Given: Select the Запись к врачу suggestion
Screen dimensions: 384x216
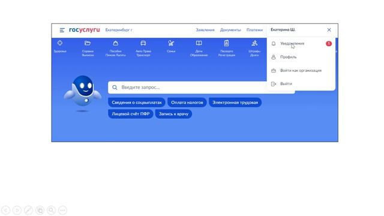Looking at the screenshot, I should (173, 114).
